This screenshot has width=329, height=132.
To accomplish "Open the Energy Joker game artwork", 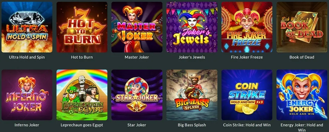I will [302, 95].
